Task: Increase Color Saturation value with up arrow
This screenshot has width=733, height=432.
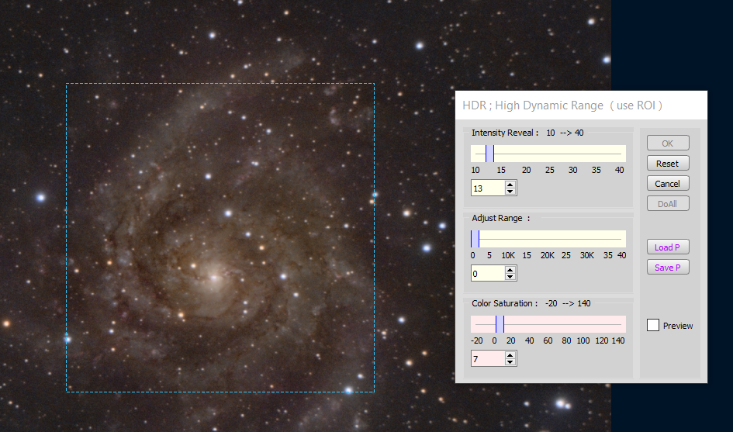Action: pos(510,355)
